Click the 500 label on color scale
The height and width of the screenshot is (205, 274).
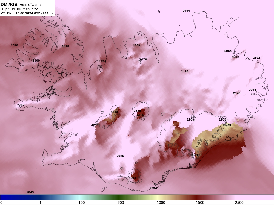[121, 203]
